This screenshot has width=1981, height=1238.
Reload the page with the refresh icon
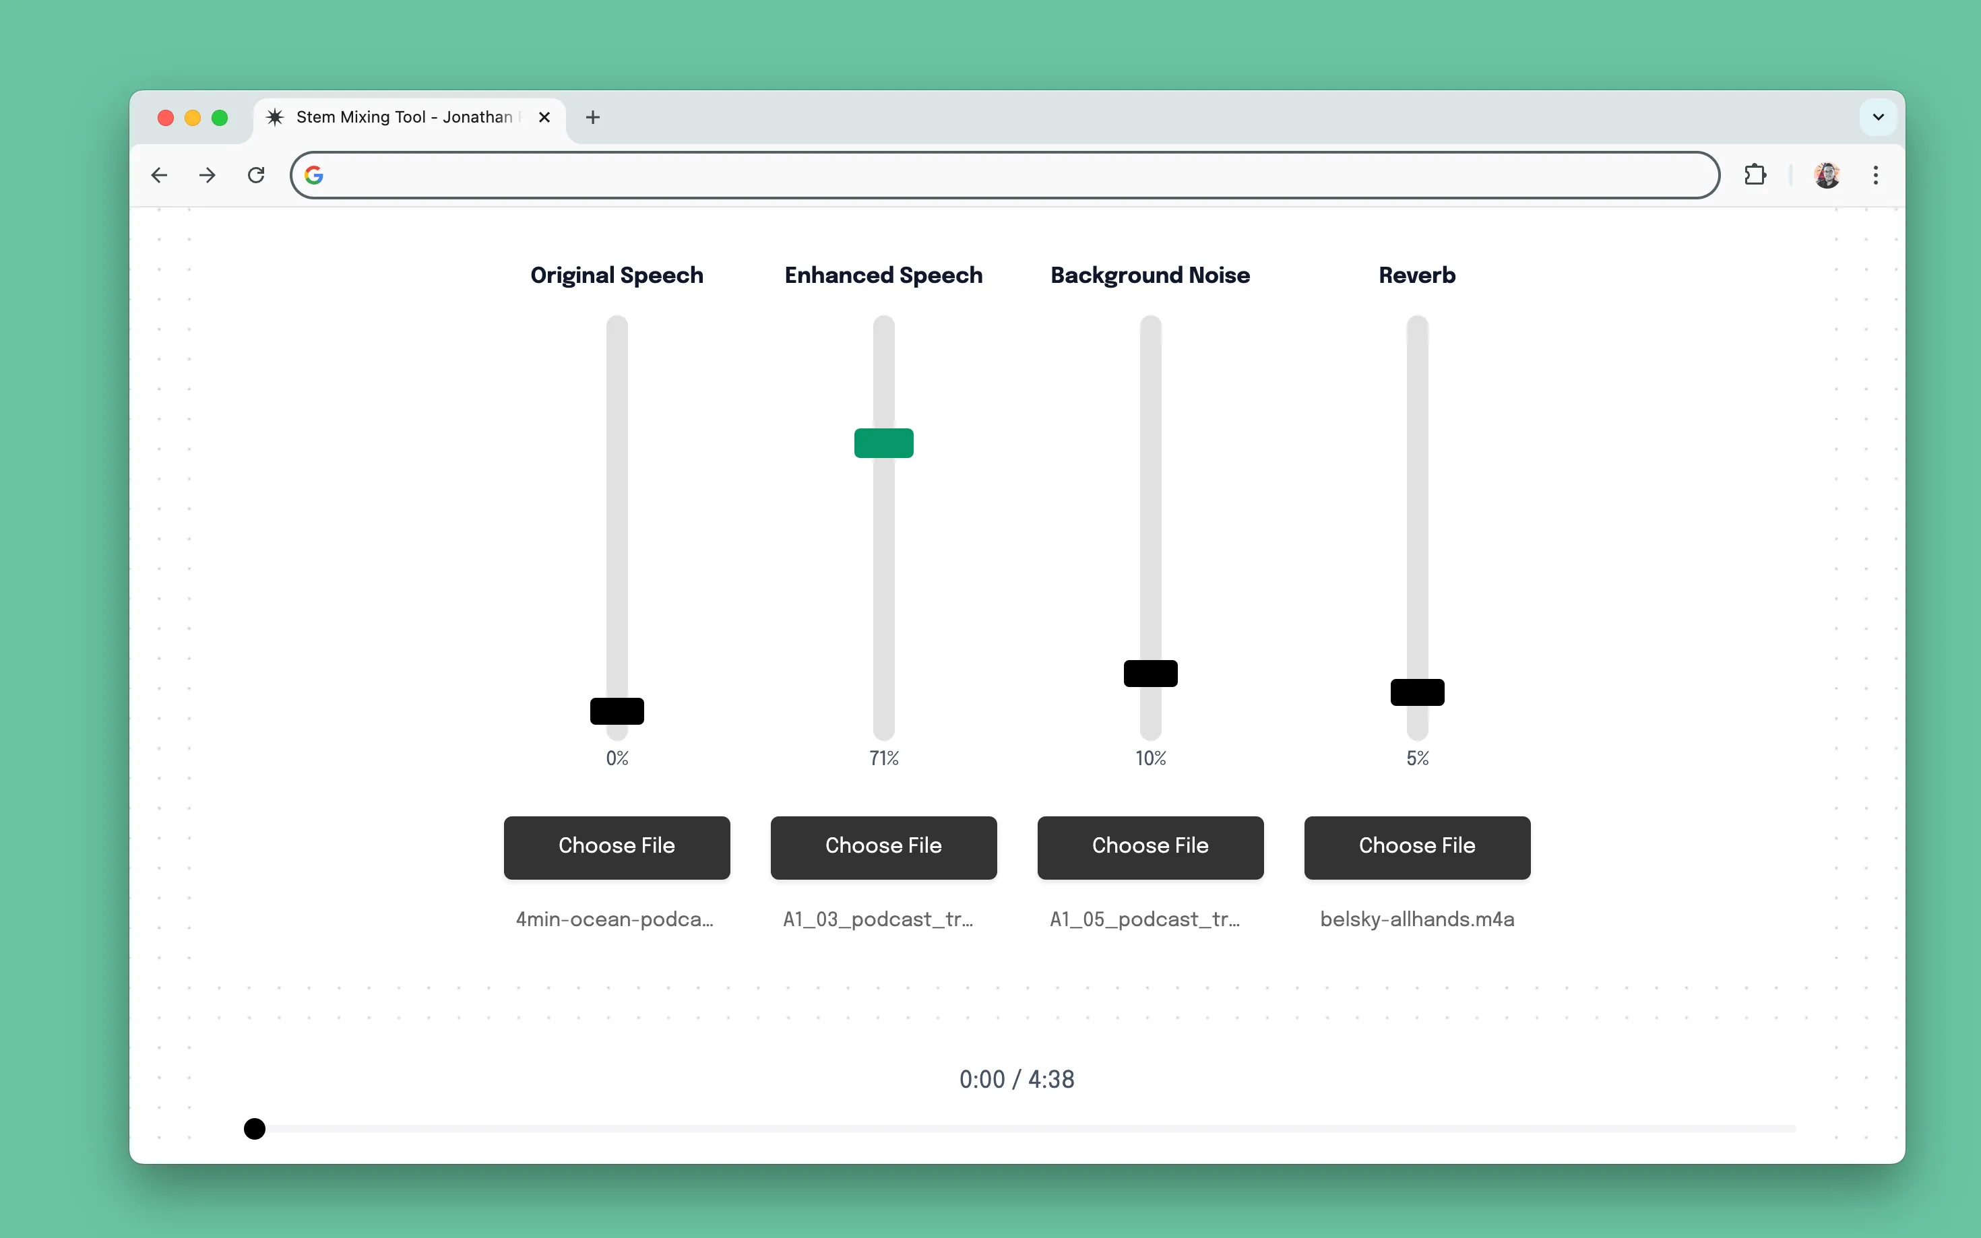(x=256, y=175)
